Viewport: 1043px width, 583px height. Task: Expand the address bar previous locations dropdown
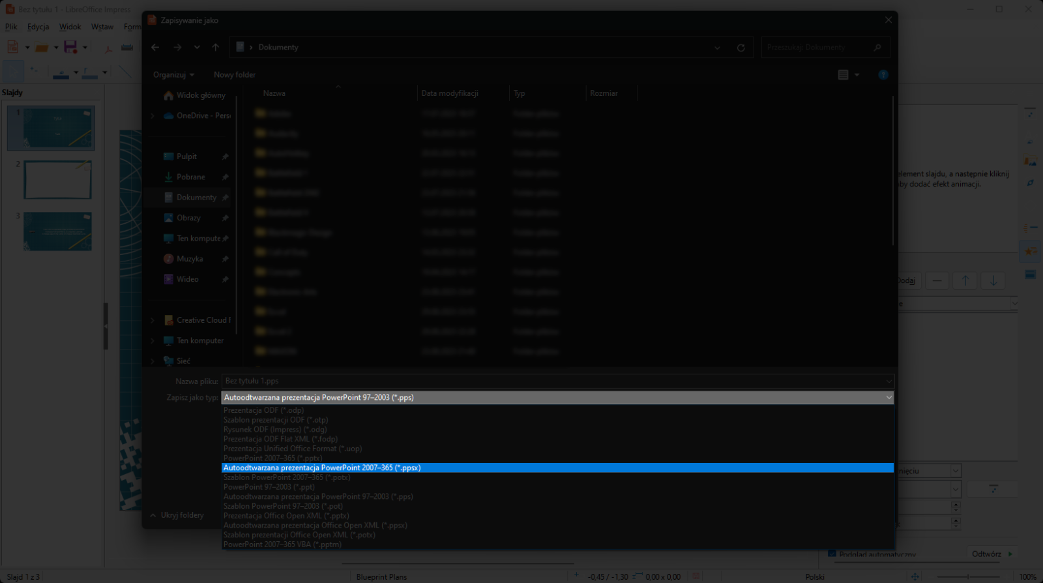click(717, 48)
